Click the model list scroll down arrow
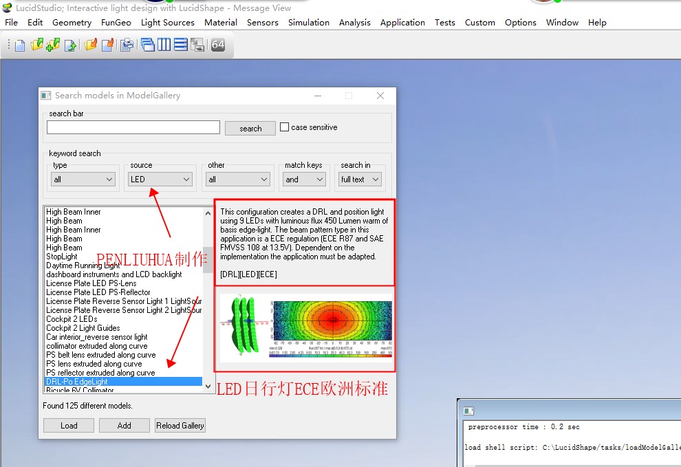The height and width of the screenshot is (467, 681). click(208, 387)
